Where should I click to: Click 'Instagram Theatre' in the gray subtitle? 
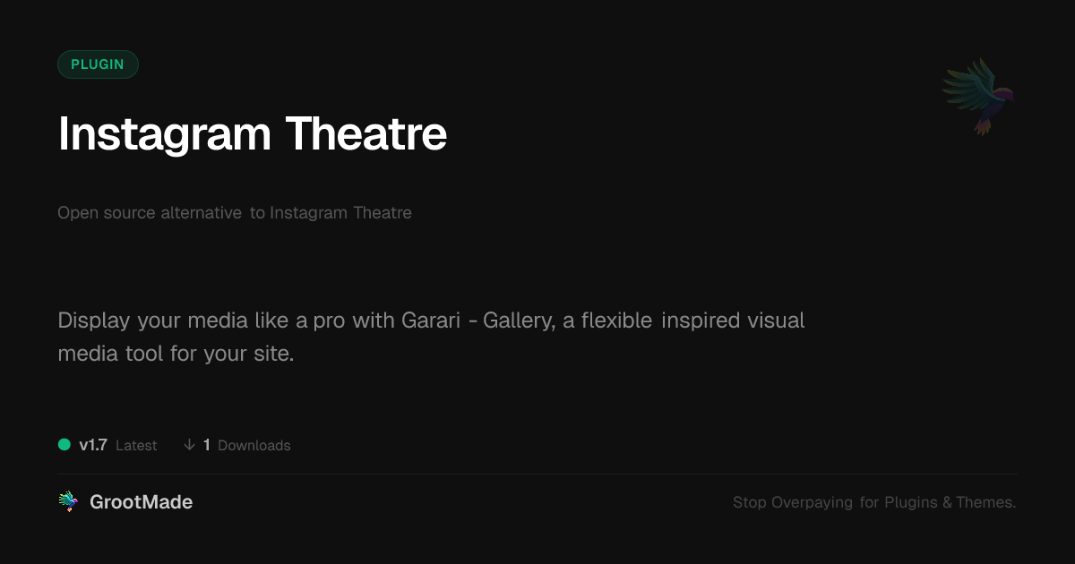[340, 213]
